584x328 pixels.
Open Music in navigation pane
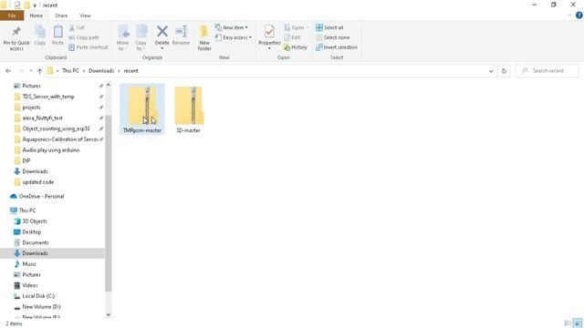[29, 264]
